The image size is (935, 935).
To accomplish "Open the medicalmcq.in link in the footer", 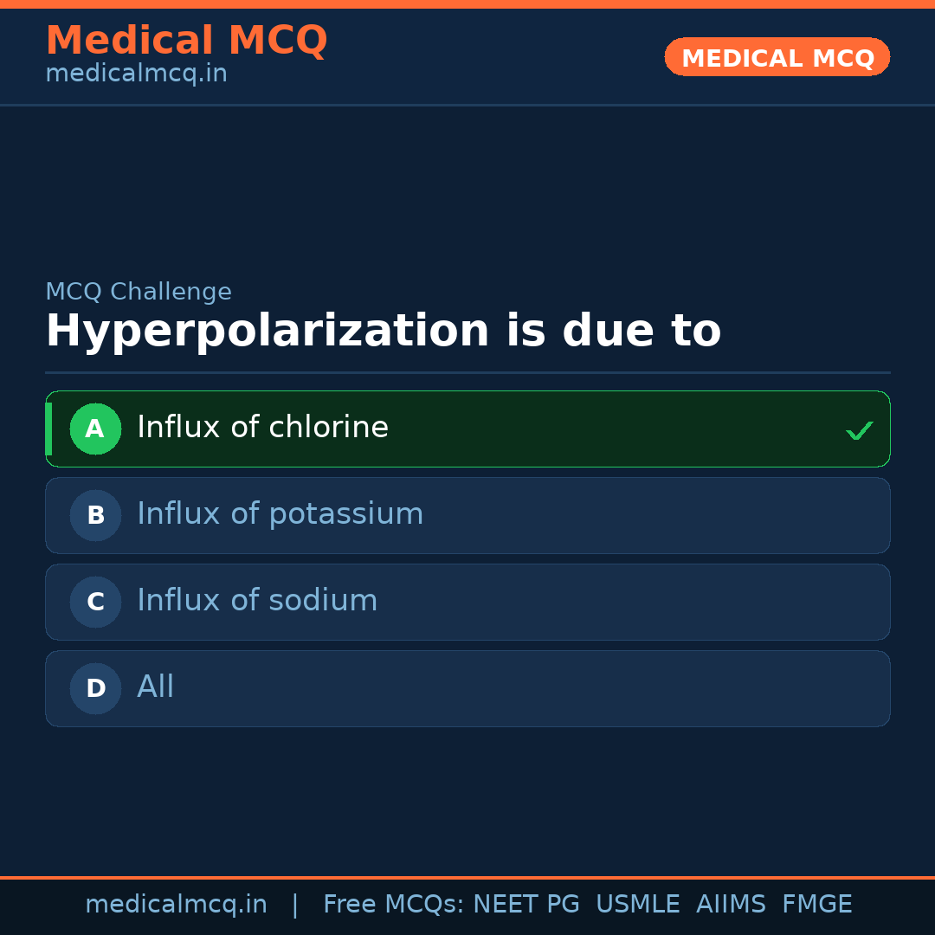I will tap(176, 905).
